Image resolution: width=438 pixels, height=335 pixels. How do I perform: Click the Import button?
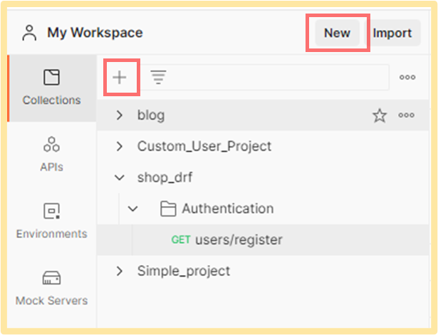click(392, 33)
